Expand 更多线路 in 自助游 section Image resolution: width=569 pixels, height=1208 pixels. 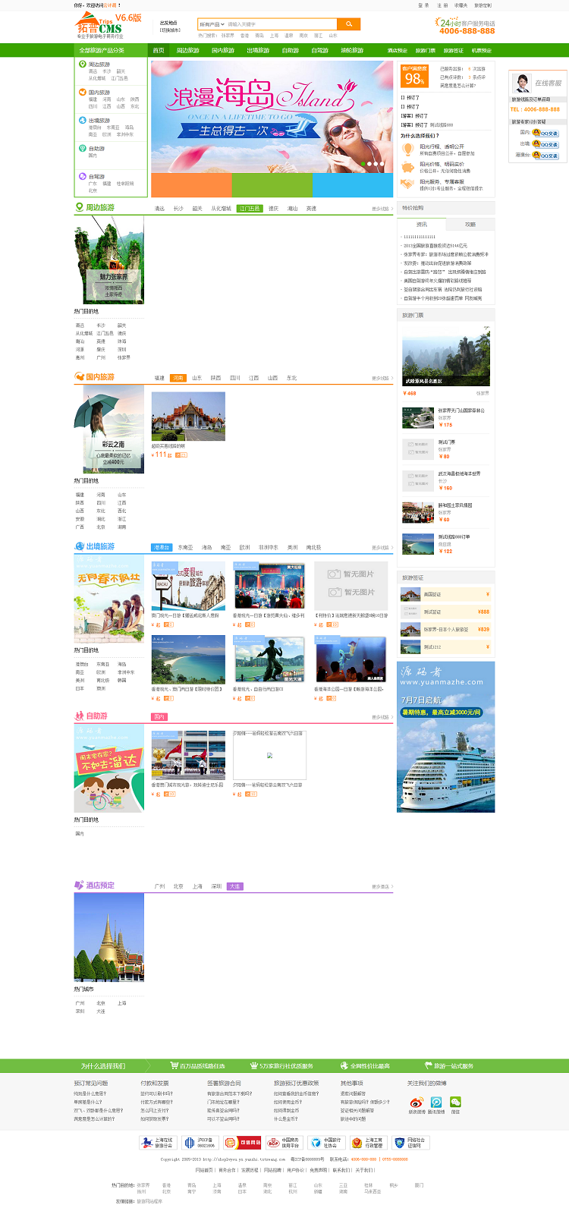382,717
